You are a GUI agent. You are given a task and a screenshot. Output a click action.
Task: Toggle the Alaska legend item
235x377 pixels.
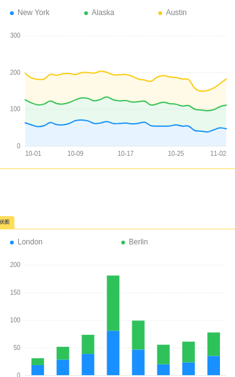(x=99, y=13)
